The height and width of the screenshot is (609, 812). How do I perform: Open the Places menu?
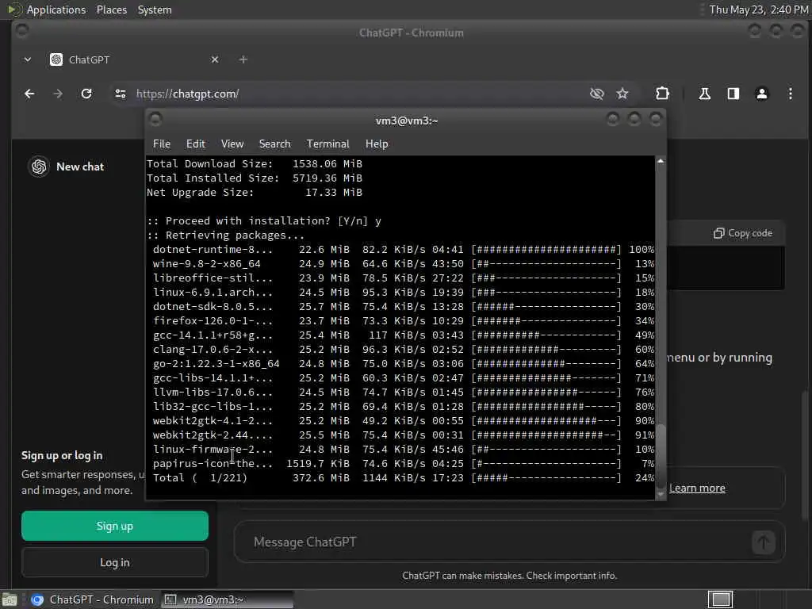112,10
